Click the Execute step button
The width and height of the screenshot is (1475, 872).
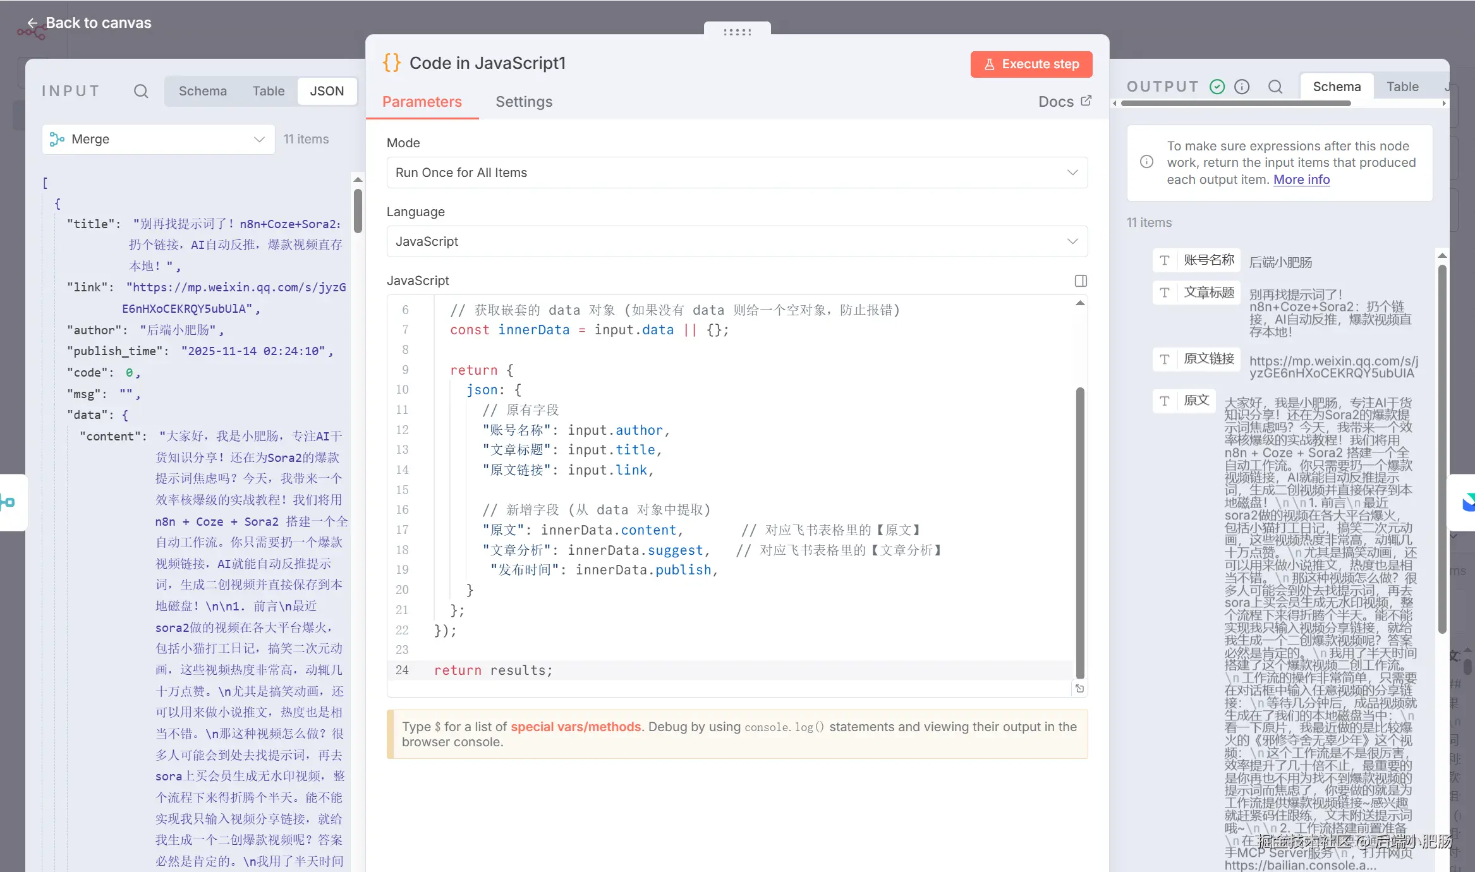[1031, 64]
